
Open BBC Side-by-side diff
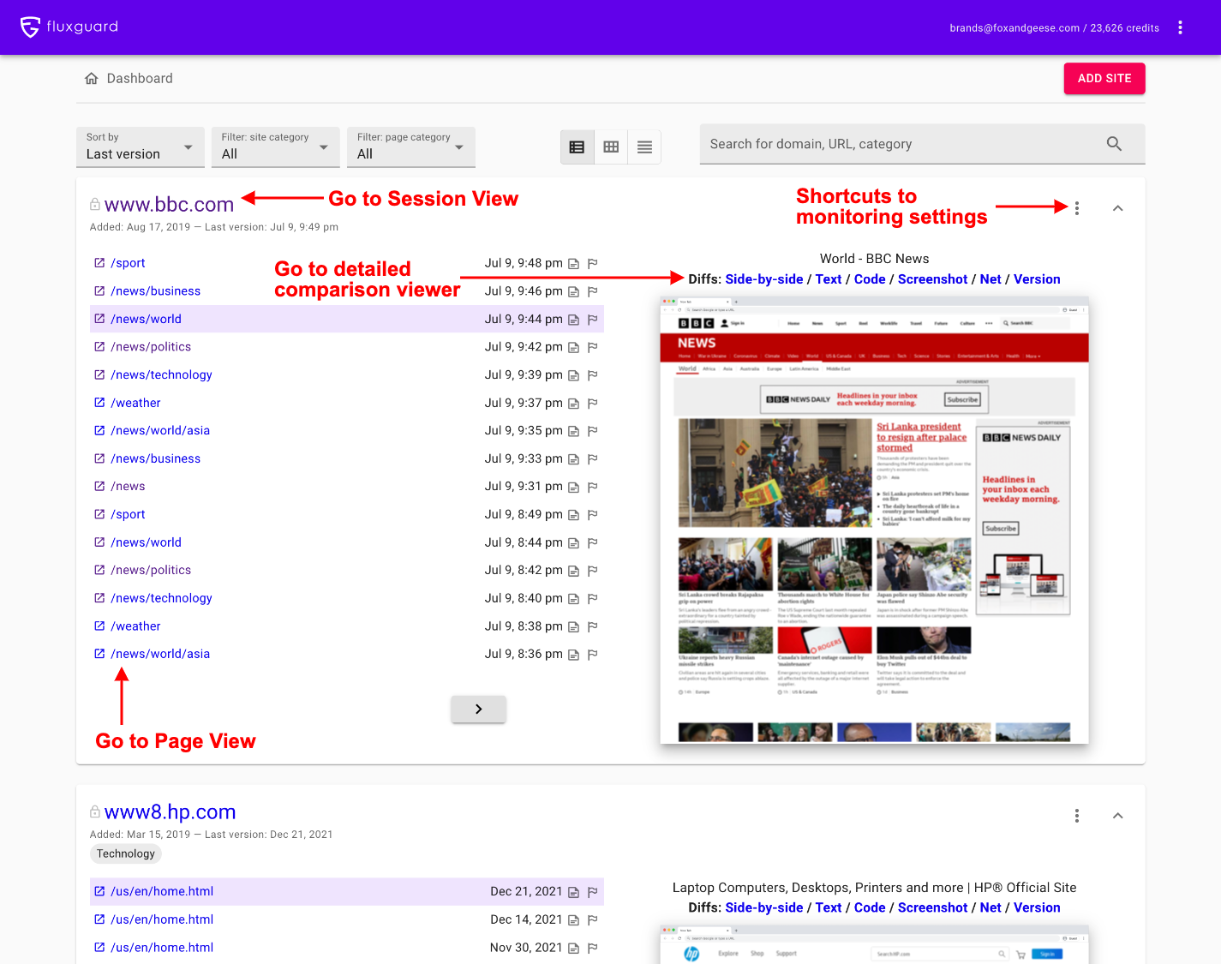coord(764,279)
